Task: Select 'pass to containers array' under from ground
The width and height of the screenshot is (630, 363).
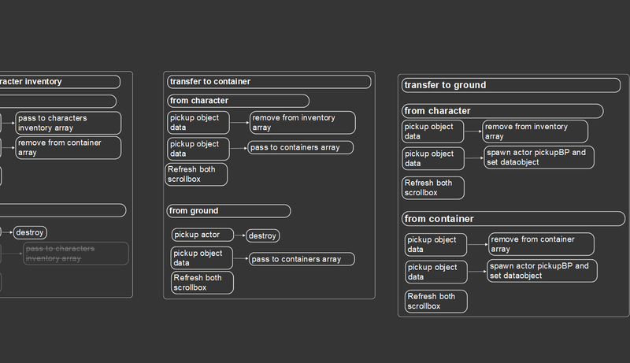Action: tap(302, 259)
